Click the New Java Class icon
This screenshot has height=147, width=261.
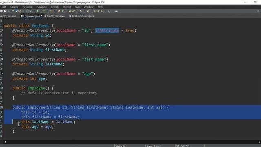click(62, 11)
